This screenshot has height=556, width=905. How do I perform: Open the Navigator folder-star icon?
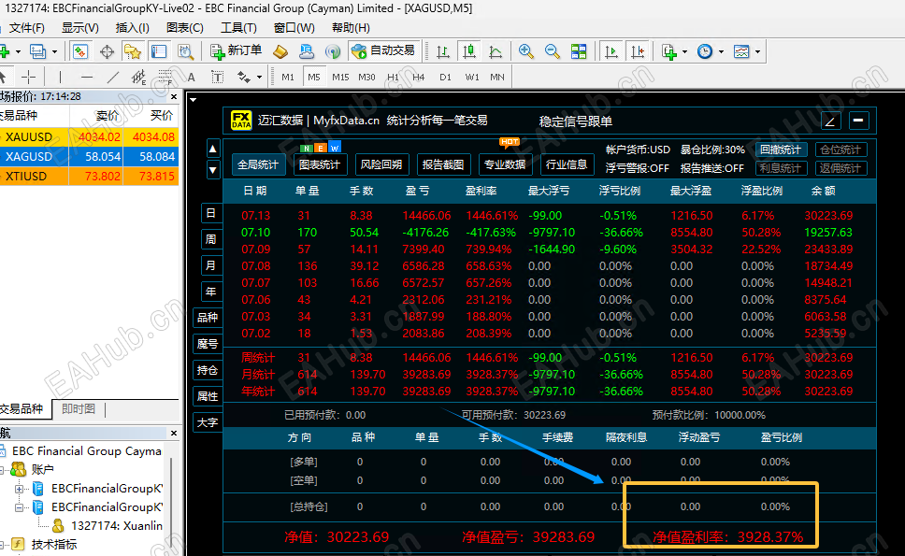133,52
